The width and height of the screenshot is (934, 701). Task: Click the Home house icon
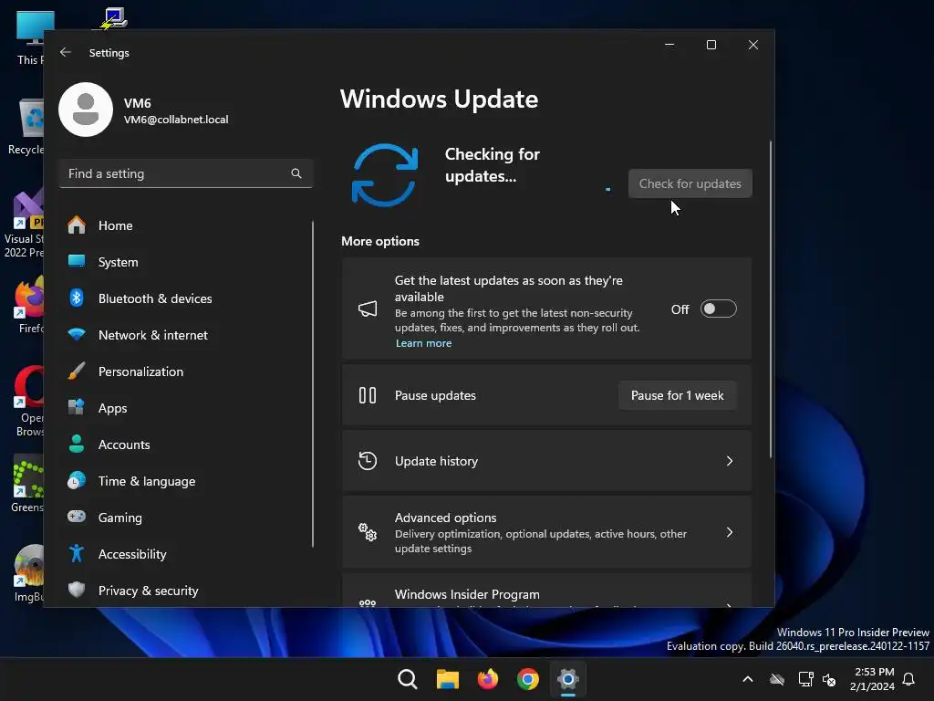(77, 225)
